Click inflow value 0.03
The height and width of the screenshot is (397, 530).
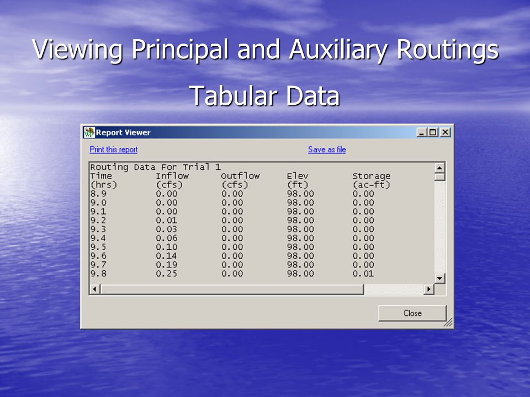tap(167, 229)
